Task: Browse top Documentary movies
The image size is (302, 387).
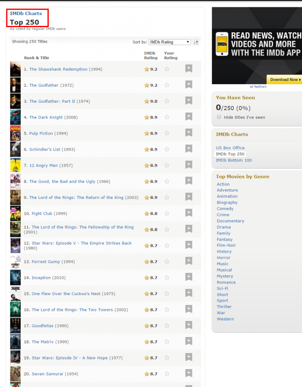Action: (230, 221)
